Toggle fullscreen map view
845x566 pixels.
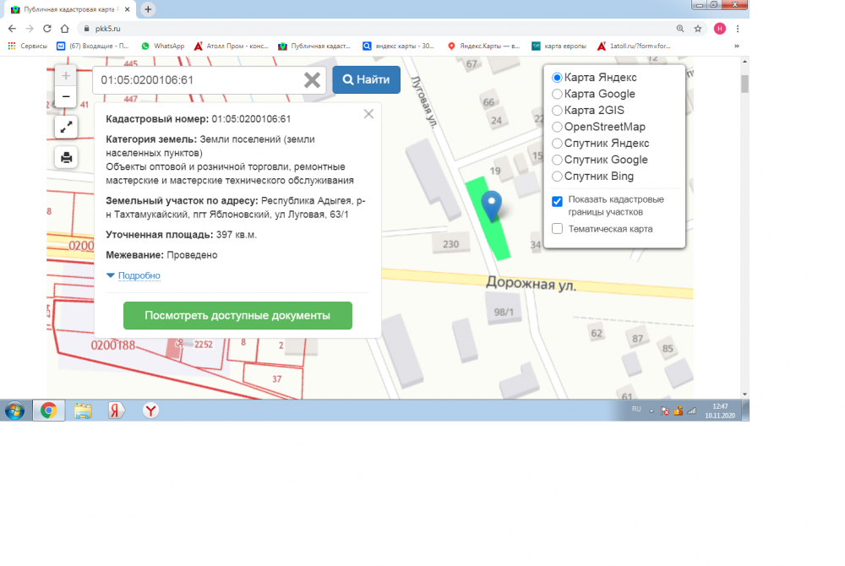pyautogui.click(x=66, y=127)
